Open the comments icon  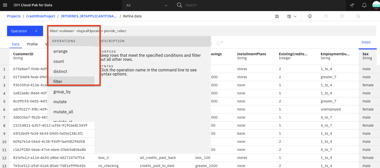coord(342,16)
